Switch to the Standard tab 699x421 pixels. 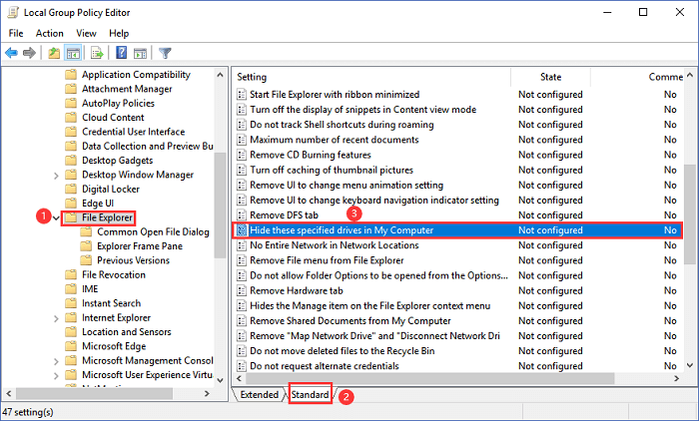310,395
